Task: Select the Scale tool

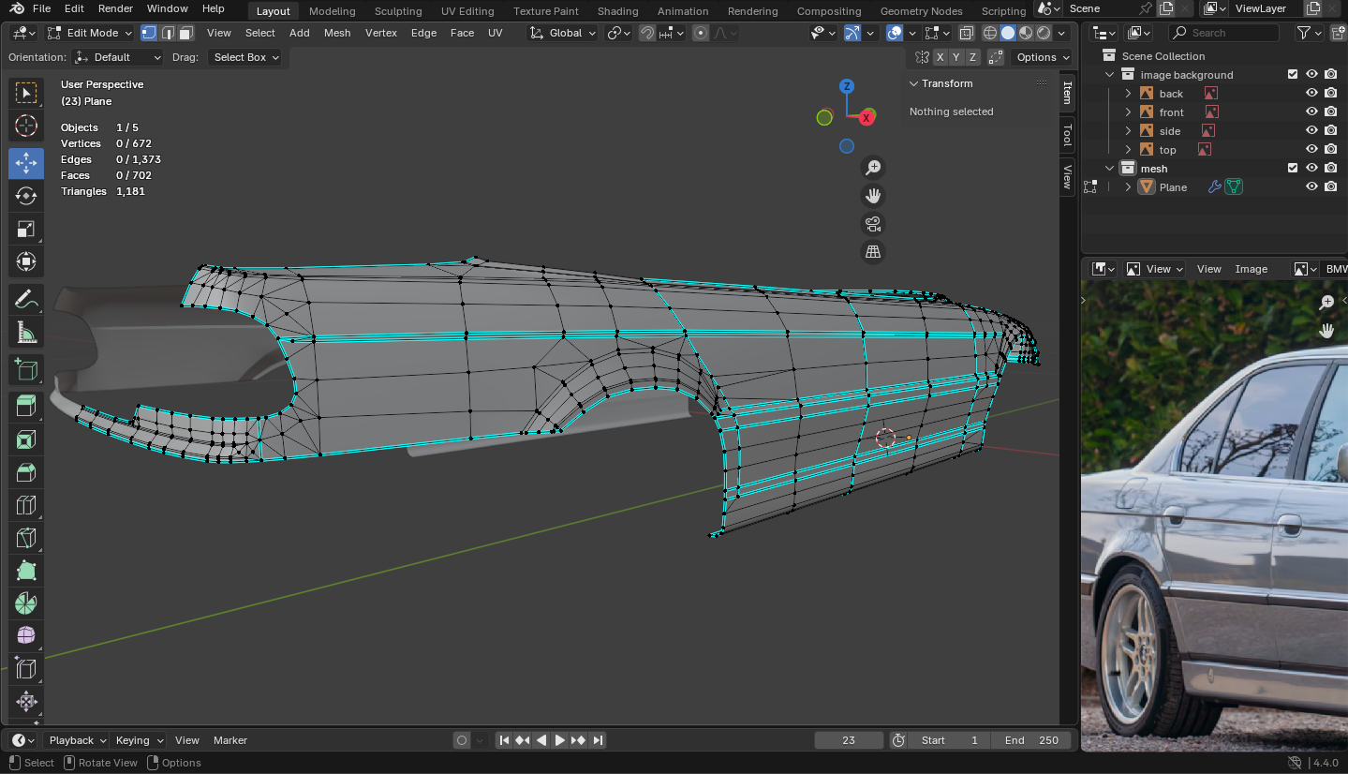Action: click(x=26, y=229)
